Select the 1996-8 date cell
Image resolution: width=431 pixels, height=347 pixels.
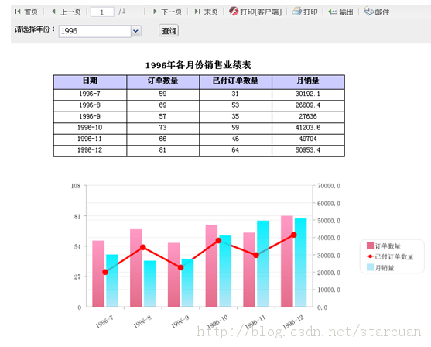pyautogui.click(x=90, y=106)
